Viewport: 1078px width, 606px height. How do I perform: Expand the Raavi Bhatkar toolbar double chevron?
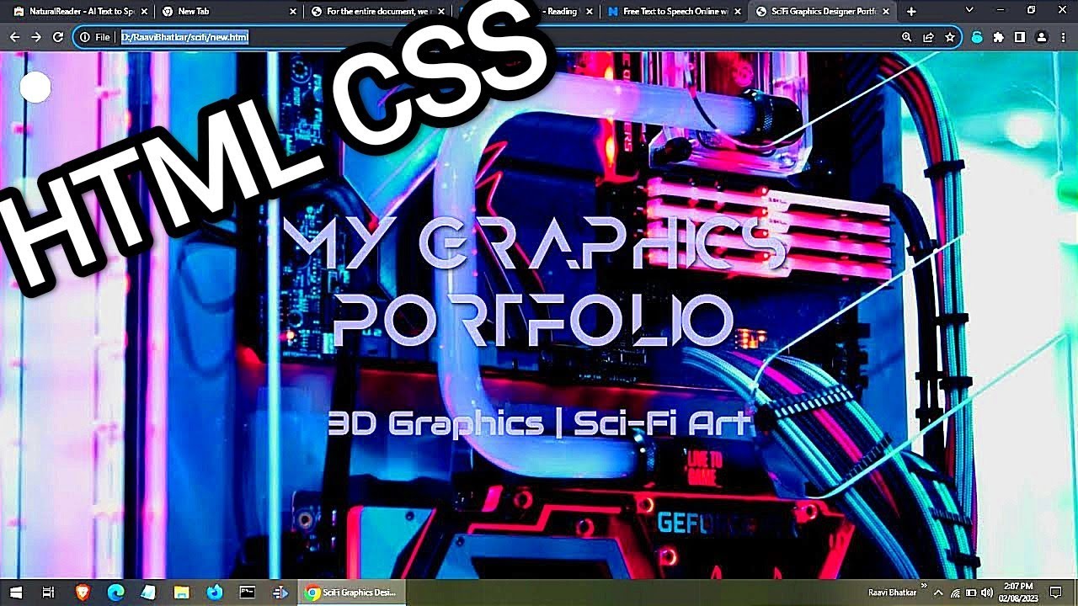click(924, 586)
